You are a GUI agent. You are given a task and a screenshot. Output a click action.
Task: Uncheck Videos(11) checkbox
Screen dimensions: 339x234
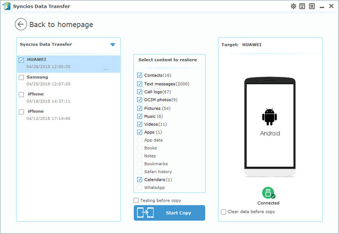(139, 124)
